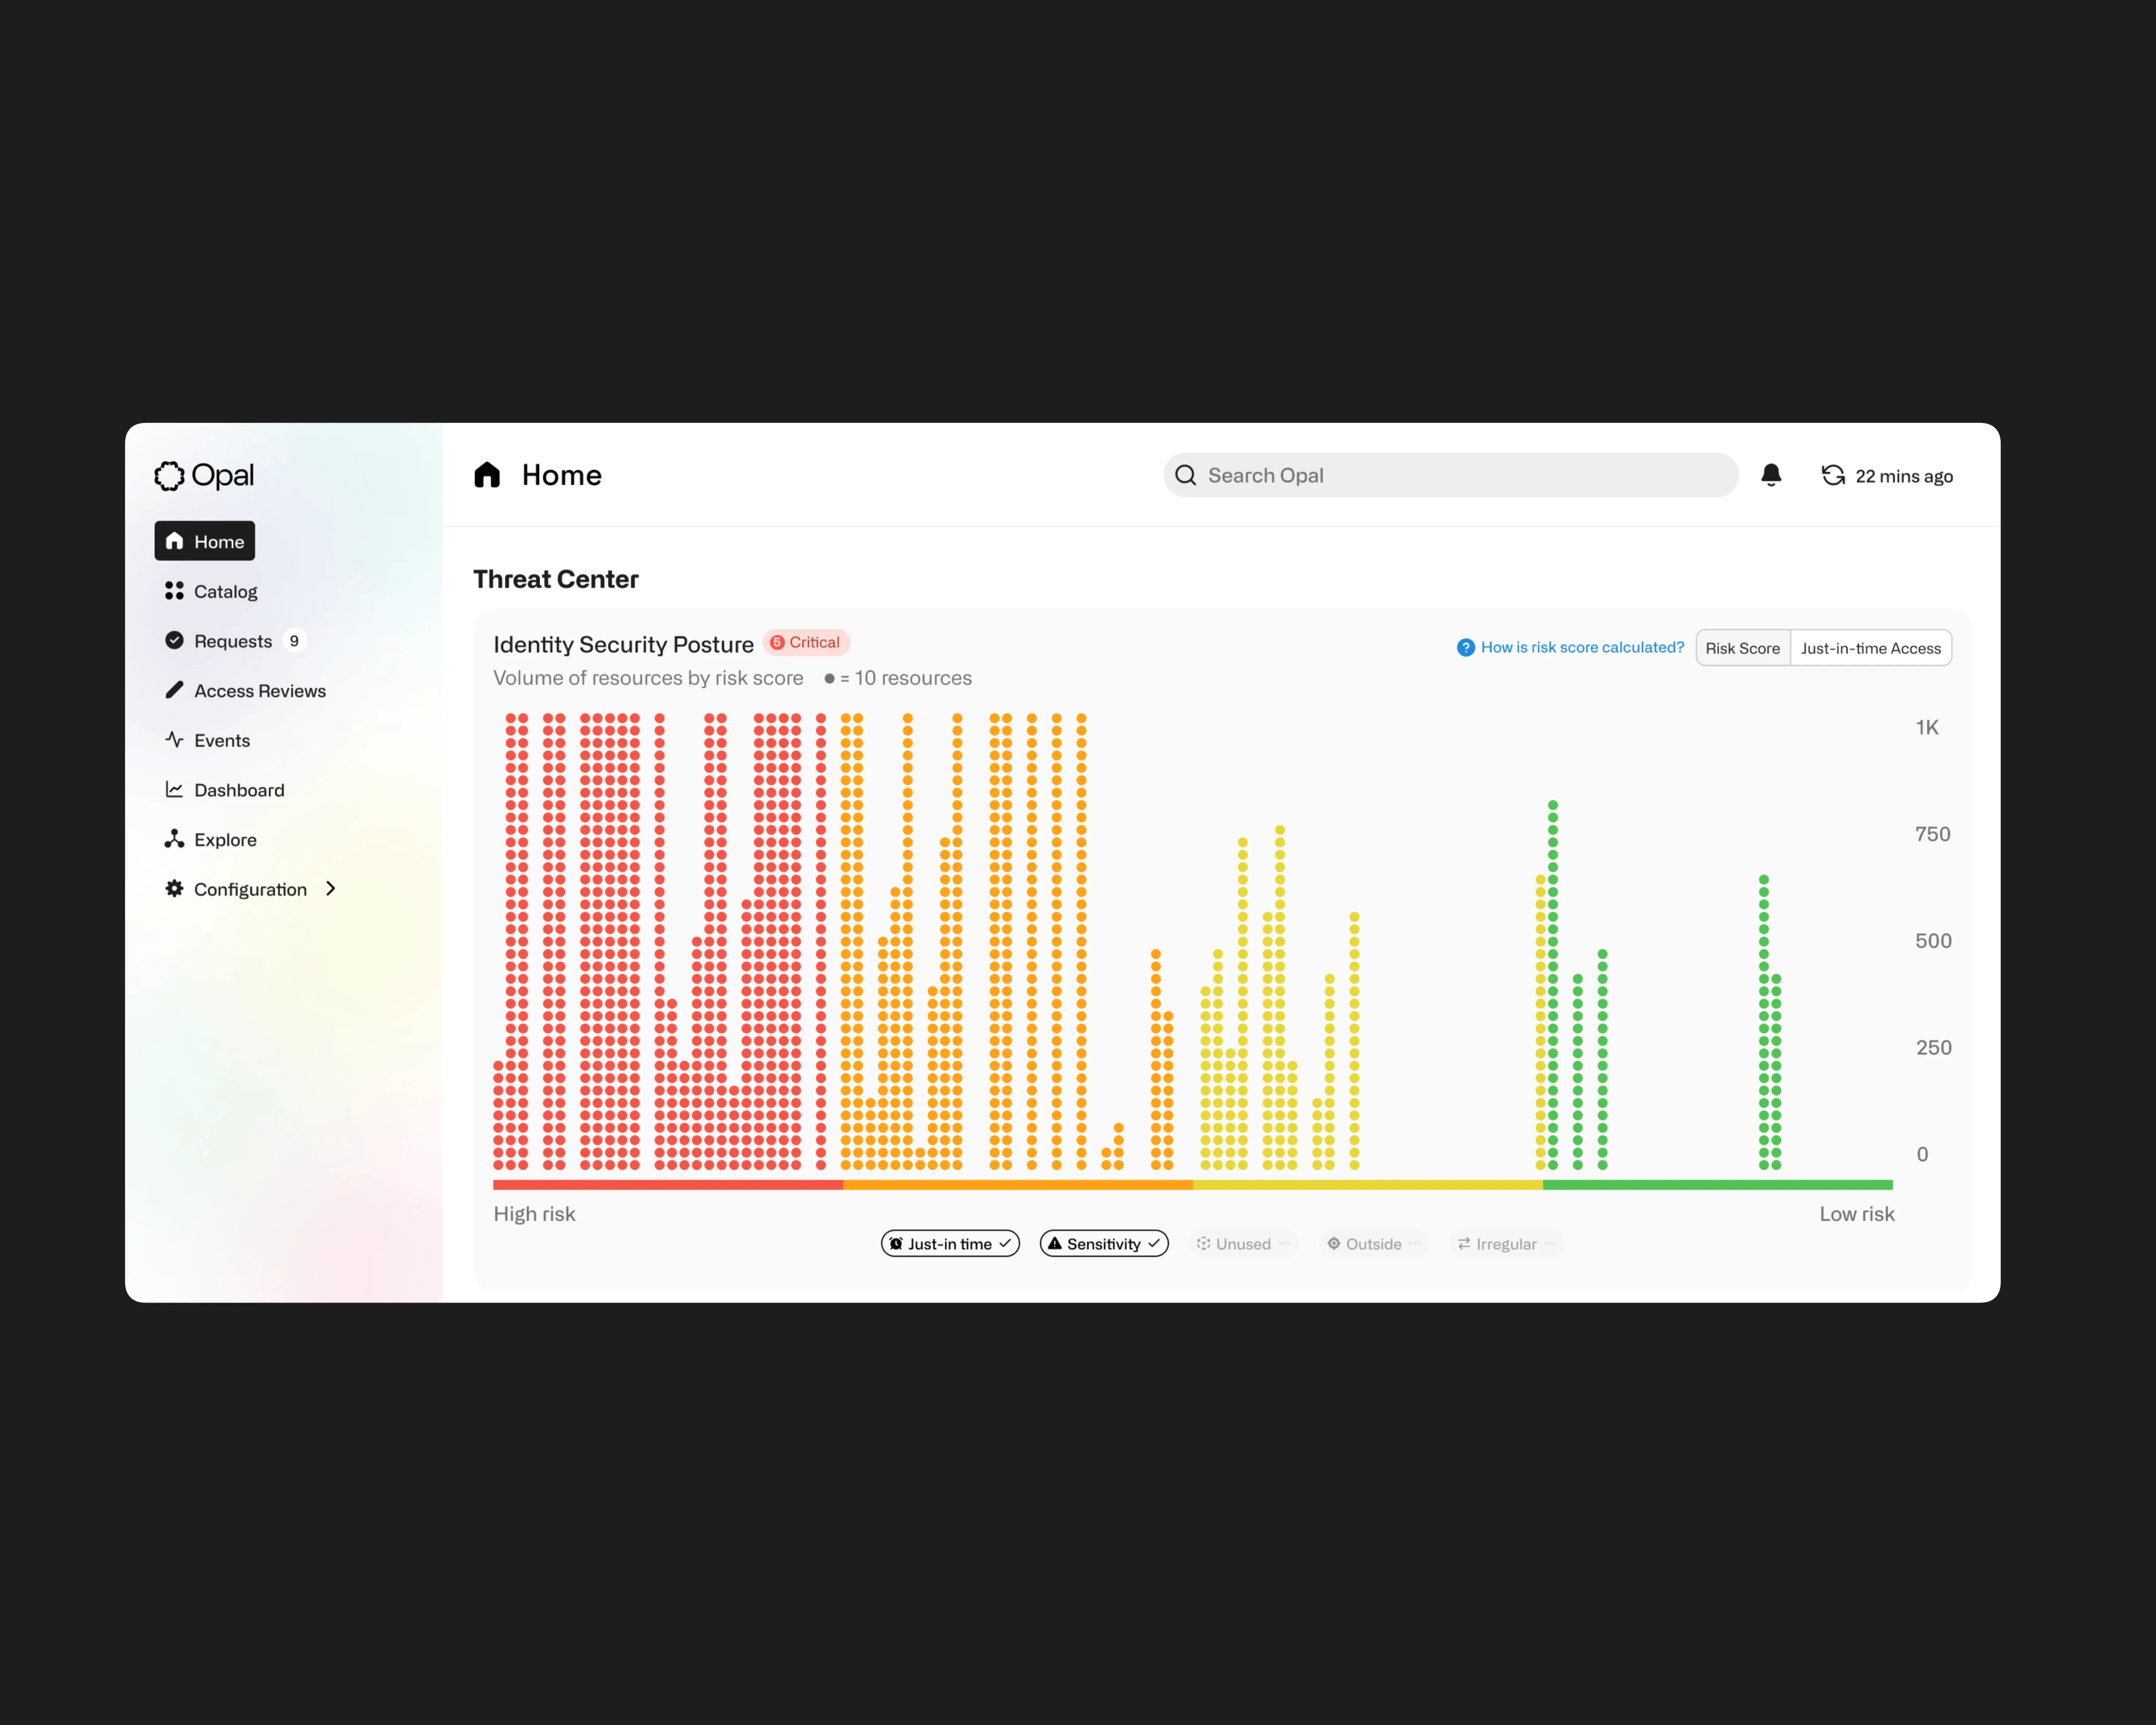Expand Configuration menu chevron
Screen dimensions: 2156x1725
pyautogui.click(x=331, y=889)
